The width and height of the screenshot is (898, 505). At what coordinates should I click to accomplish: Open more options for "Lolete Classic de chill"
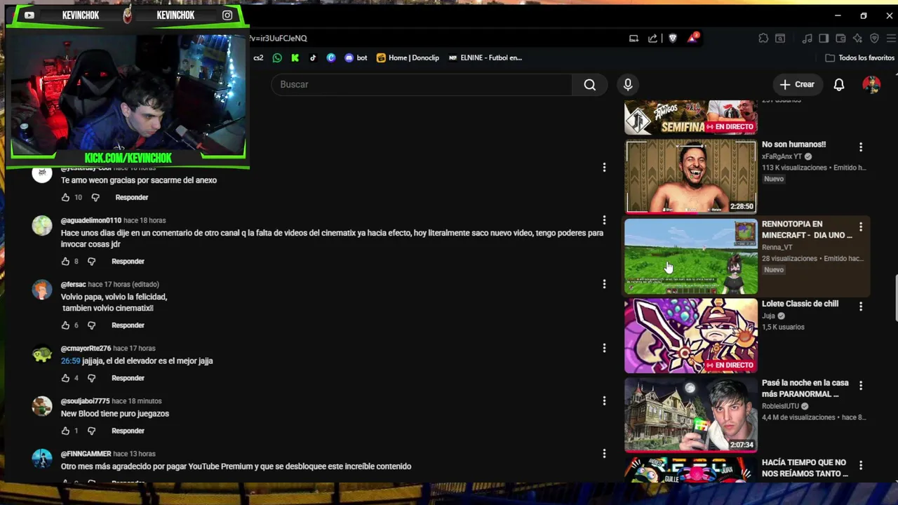coord(861,307)
